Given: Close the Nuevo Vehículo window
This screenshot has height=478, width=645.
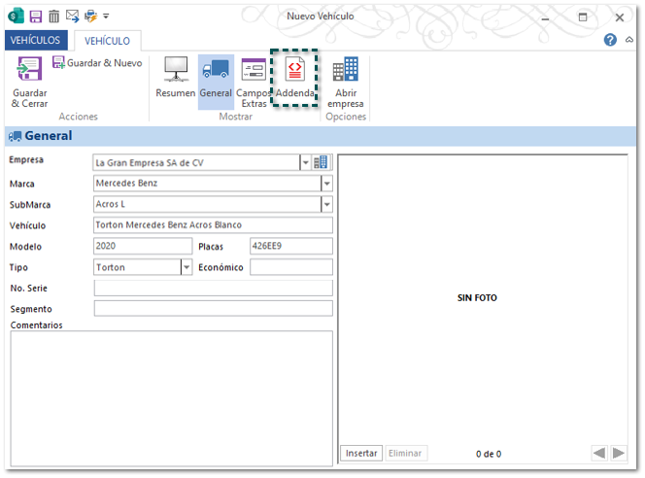Looking at the screenshot, I should click(620, 17).
